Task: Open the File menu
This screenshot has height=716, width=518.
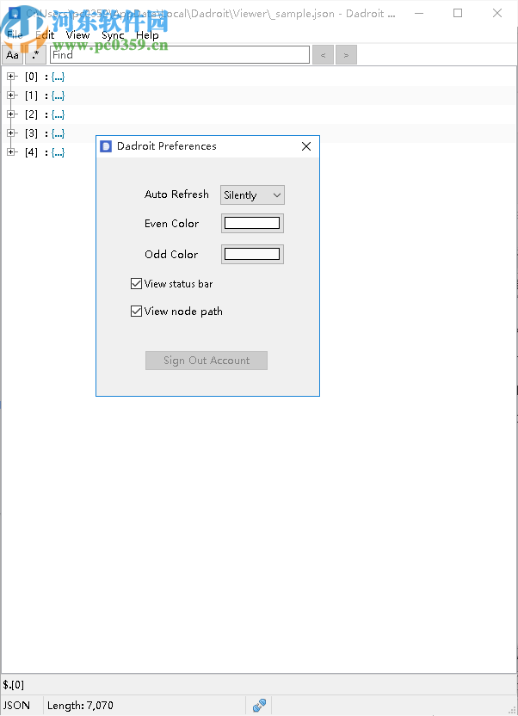Action: pos(15,35)
